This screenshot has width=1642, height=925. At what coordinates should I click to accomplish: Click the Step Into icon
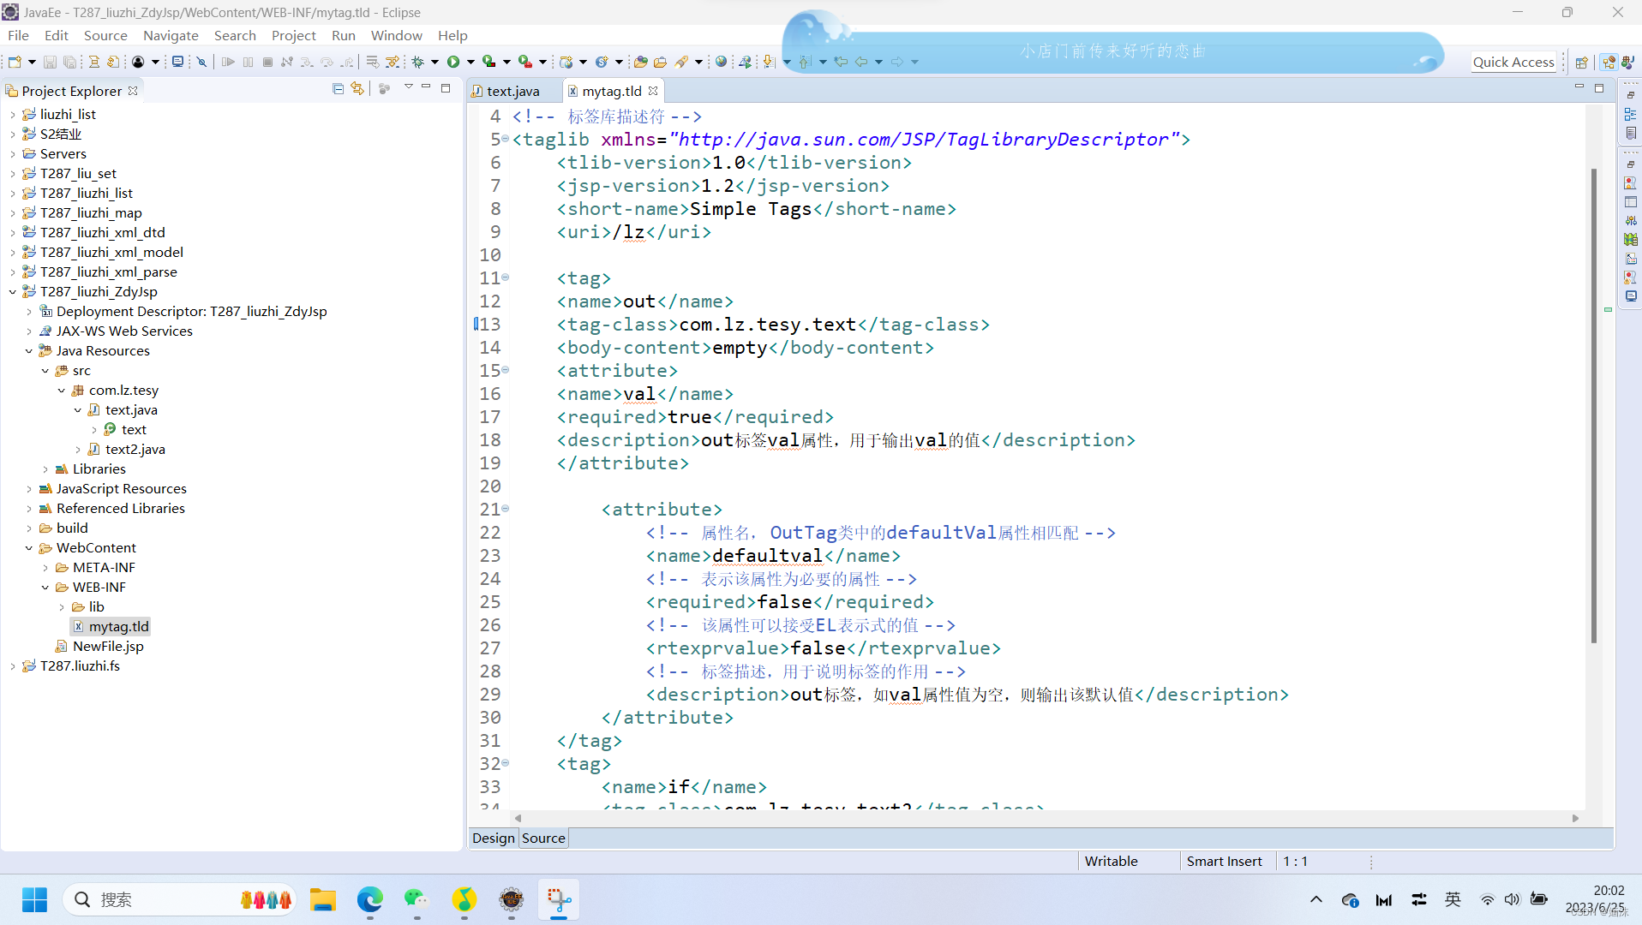pos(307,62)
